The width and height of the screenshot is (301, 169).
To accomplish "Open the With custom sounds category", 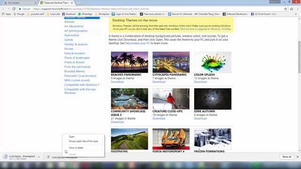I will (x=77, y=80).
